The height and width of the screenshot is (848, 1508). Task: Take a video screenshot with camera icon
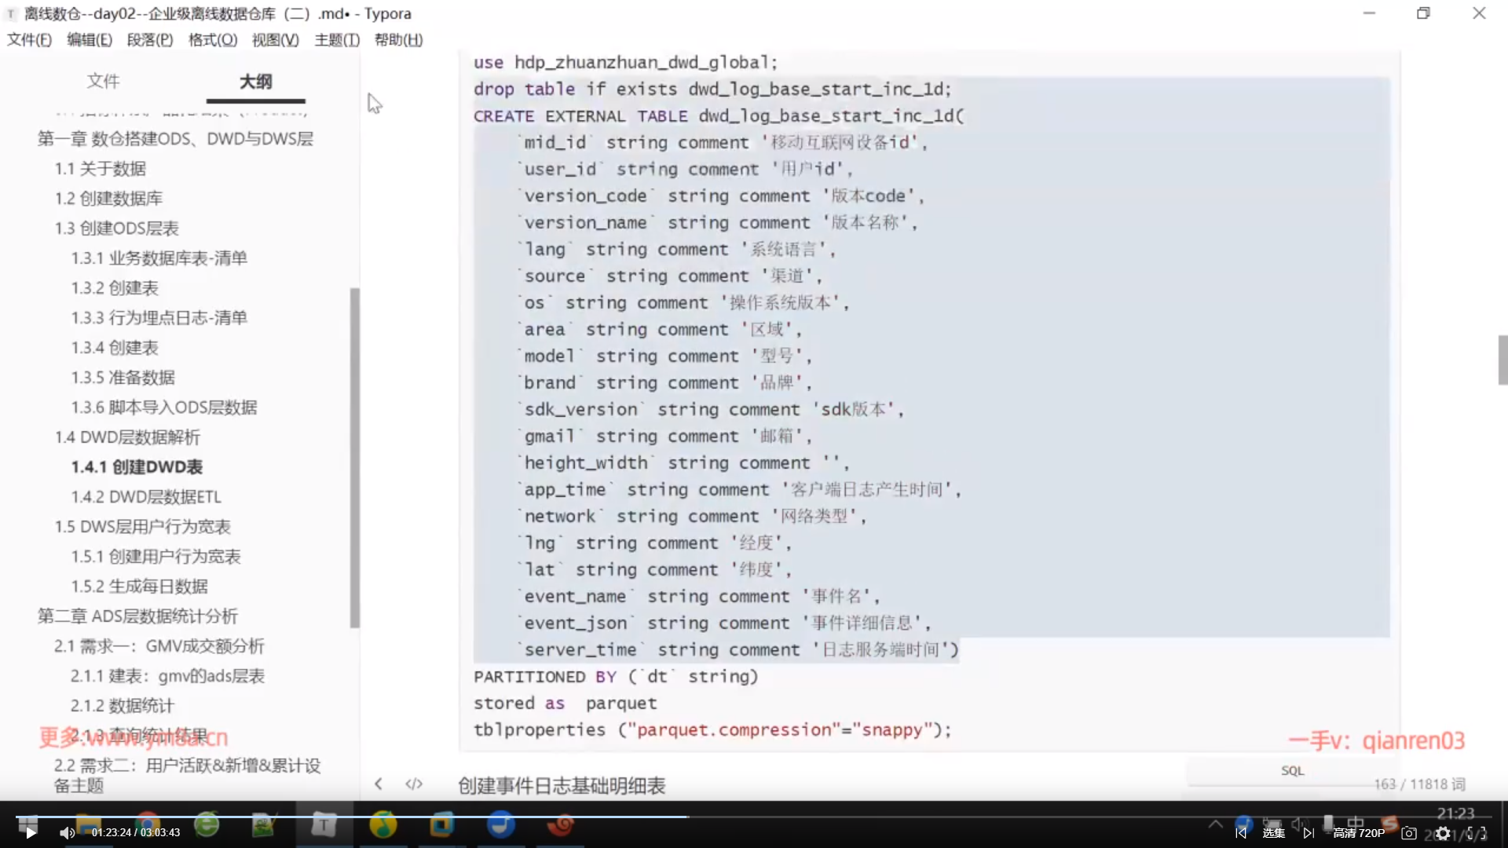1409,833
